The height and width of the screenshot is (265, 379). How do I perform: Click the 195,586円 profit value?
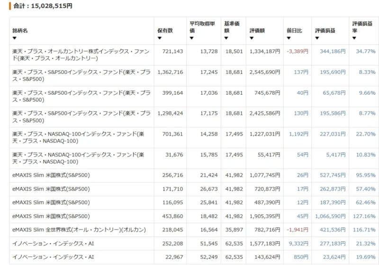coord(333,113)
